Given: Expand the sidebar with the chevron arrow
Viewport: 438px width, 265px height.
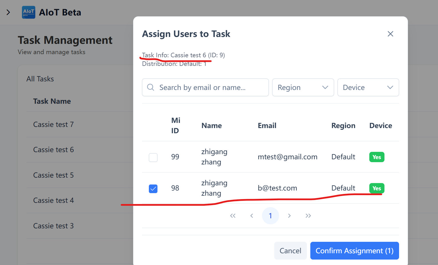Looking at the screenshot, I should [x=8, y=12].
